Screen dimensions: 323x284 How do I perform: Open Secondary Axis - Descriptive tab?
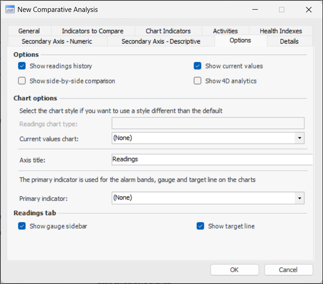[161, 41]
